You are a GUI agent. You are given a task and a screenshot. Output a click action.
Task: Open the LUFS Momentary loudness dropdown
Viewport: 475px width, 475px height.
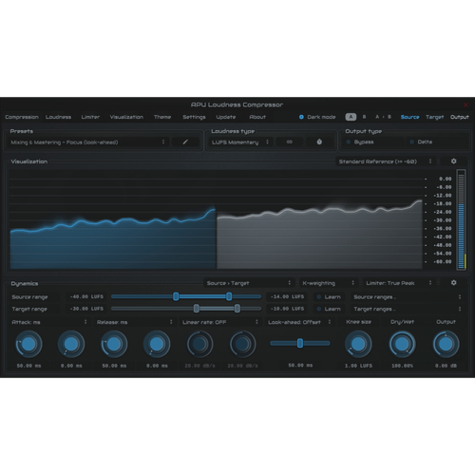coord(240,142)
